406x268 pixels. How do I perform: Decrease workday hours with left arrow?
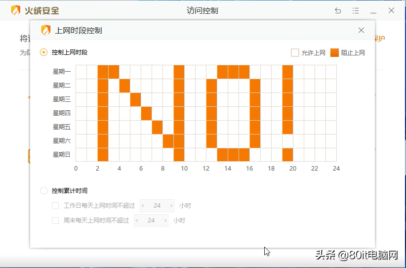point(143,206)
